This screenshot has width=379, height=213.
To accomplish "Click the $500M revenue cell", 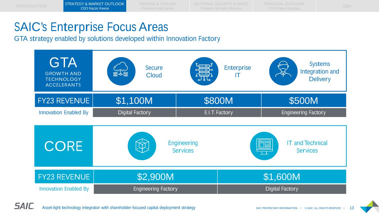I will click(304, 100).
